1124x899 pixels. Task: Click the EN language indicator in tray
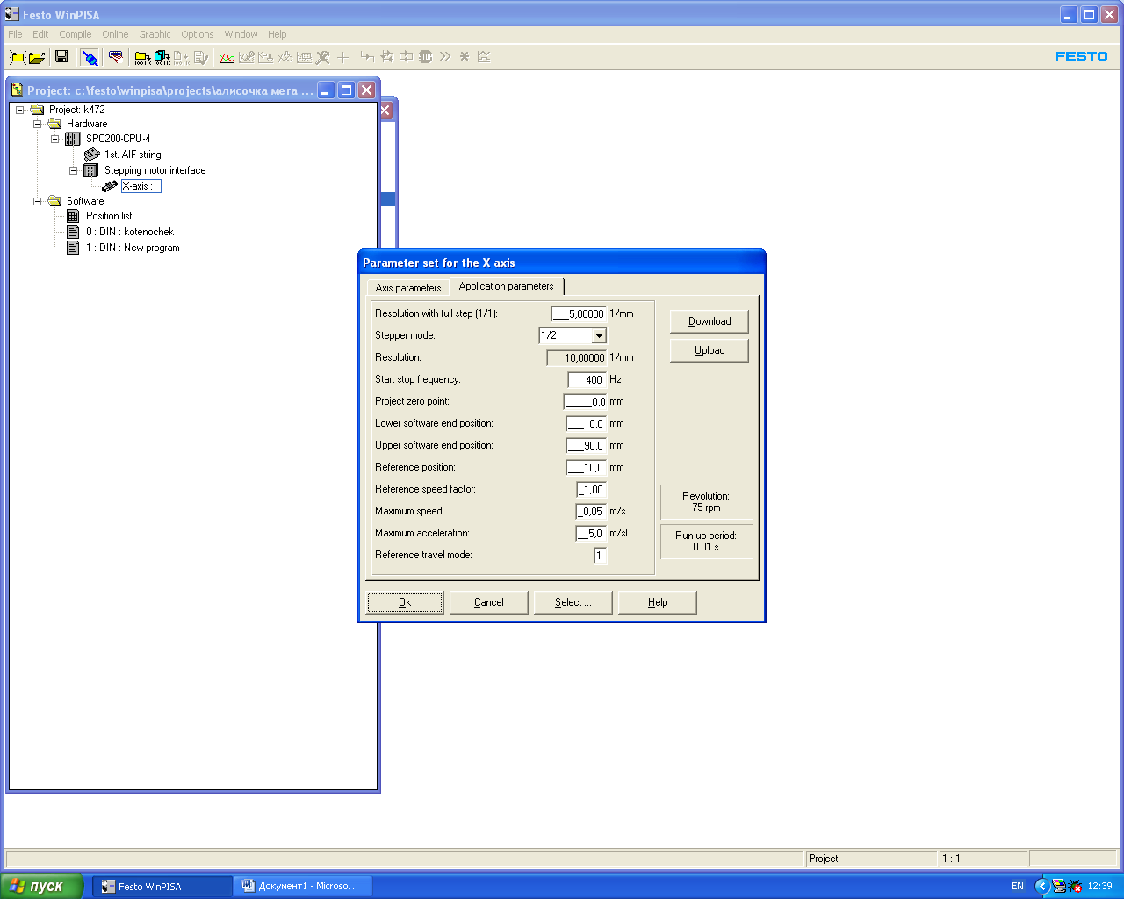click(1018, 886)
